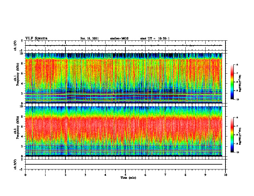Viewport: 254px width, 196px height.
Task: Click the "station=MOS" header label
Action: (119, 38)
